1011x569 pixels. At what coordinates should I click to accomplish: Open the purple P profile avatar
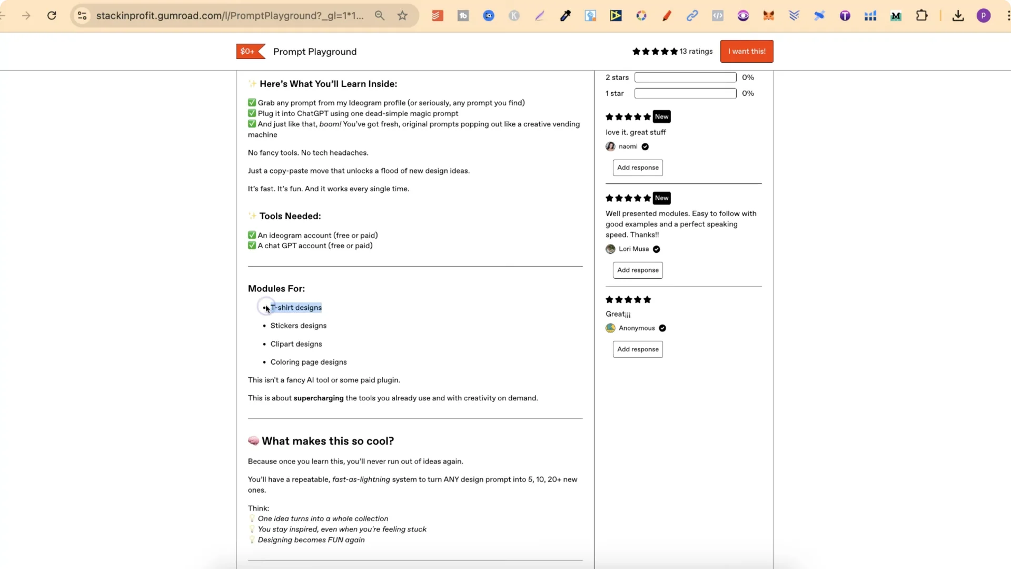(x=983, y=16)
